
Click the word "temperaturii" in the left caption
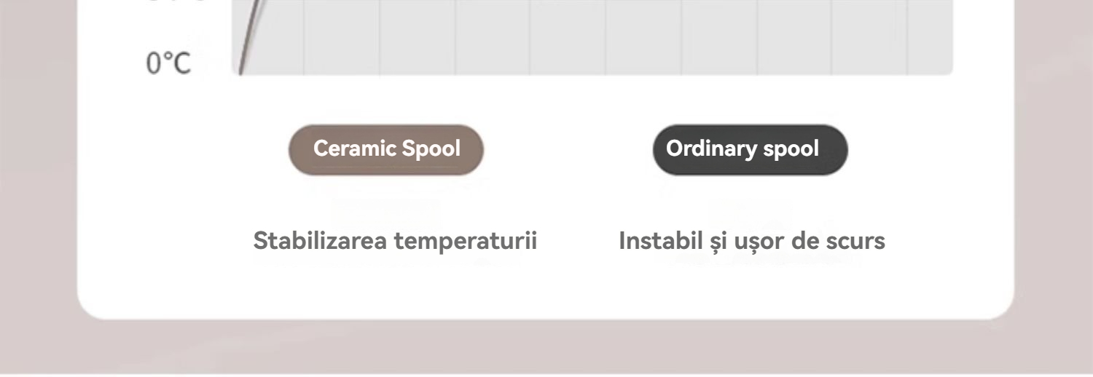[x=474, y=241]
